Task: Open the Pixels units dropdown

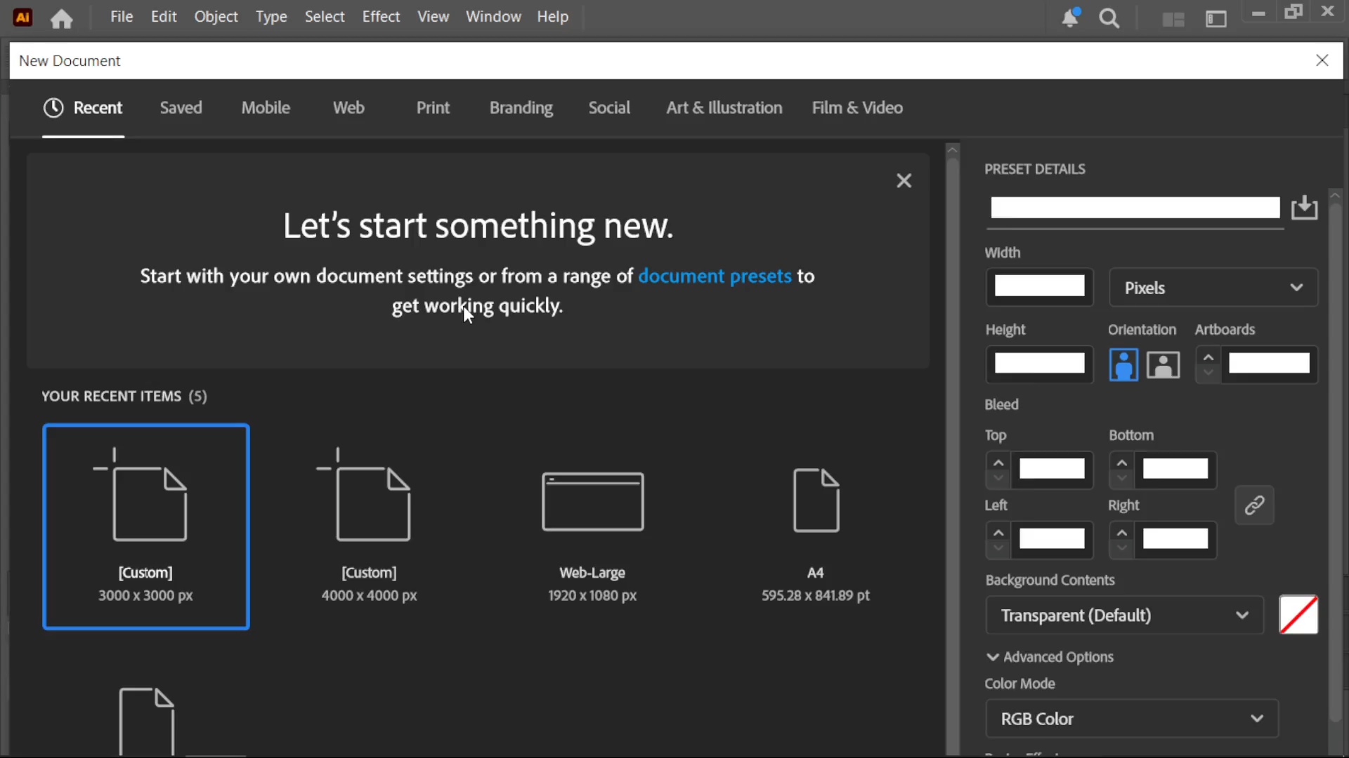Action: pyautogui.click(x=1213, y=288)
